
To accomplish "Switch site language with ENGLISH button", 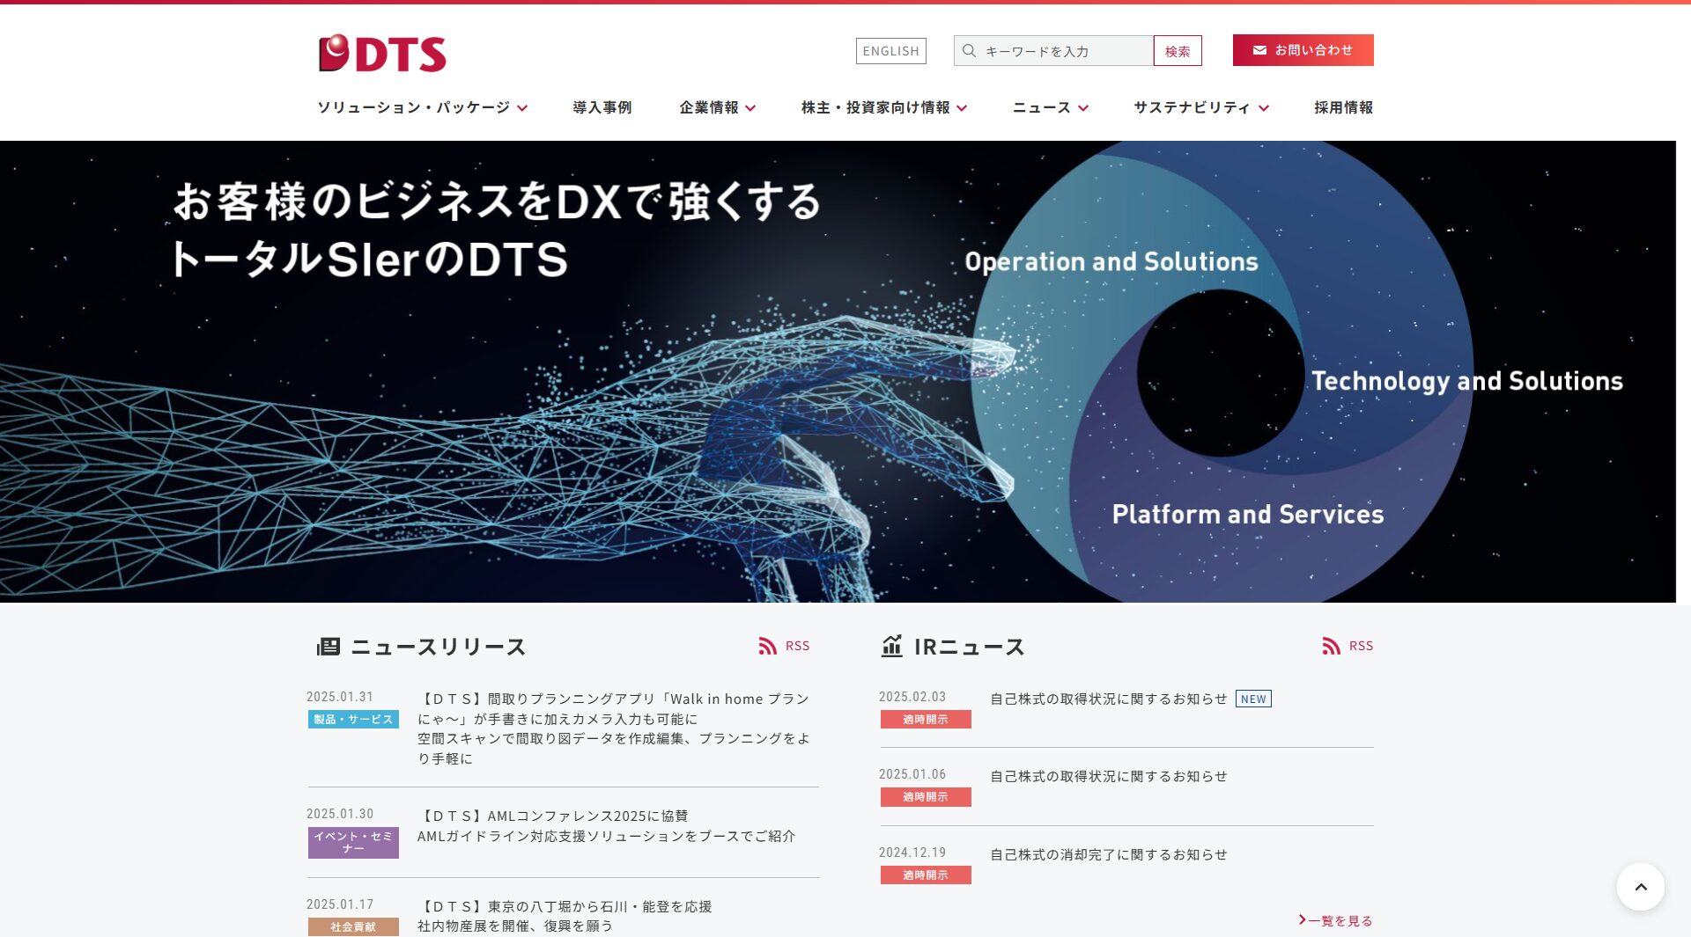I will (890, 51).
